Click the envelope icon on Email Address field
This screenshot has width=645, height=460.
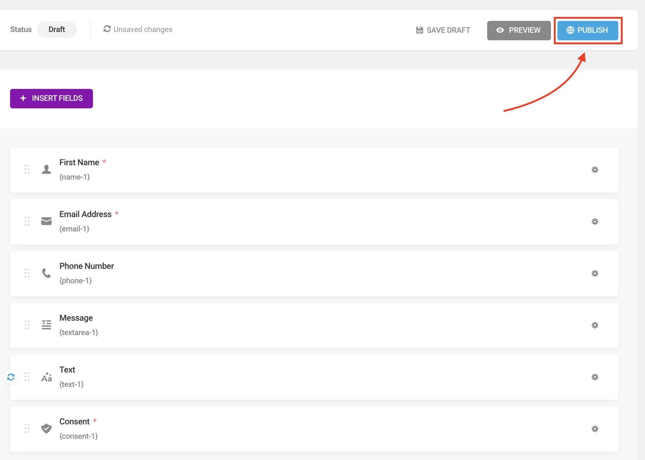[x=46, y=221]
